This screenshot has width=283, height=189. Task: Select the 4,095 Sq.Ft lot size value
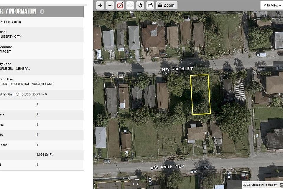click(45, 155)
